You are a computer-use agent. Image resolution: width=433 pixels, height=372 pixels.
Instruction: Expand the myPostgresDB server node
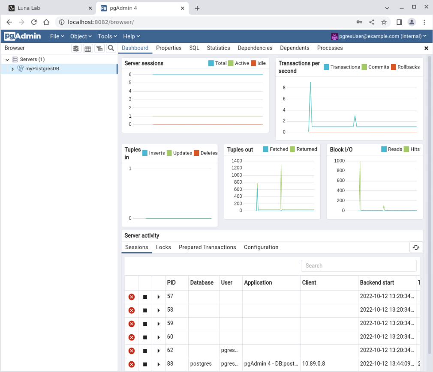pos(12,69)
